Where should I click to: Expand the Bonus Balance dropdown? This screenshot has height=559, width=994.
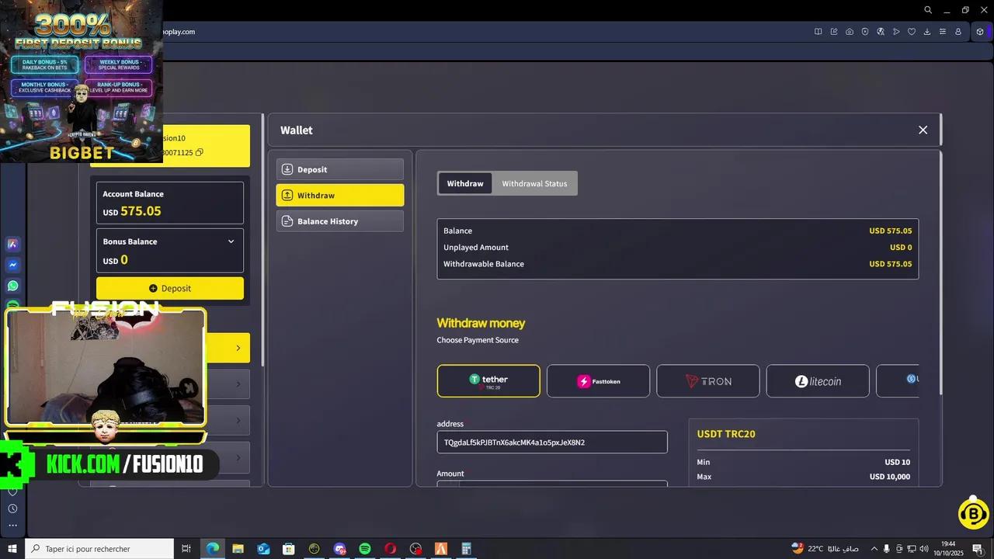[x=231, y=241]
